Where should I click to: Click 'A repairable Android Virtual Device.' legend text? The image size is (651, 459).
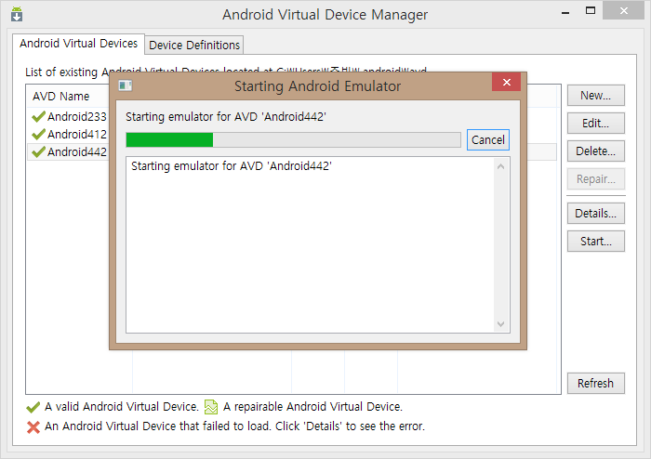[x=313, y=407]
